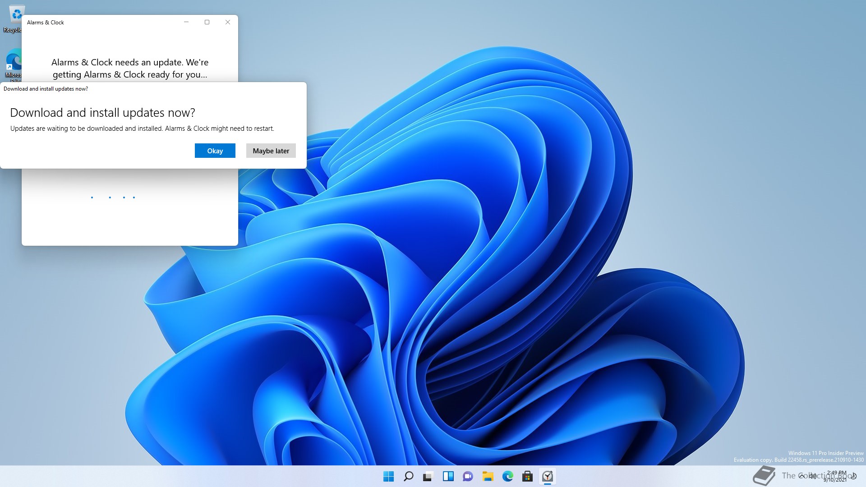Open Task View from the taskbar
The width and height of the screenshot is (866, 487).
[x=428, y=476]
